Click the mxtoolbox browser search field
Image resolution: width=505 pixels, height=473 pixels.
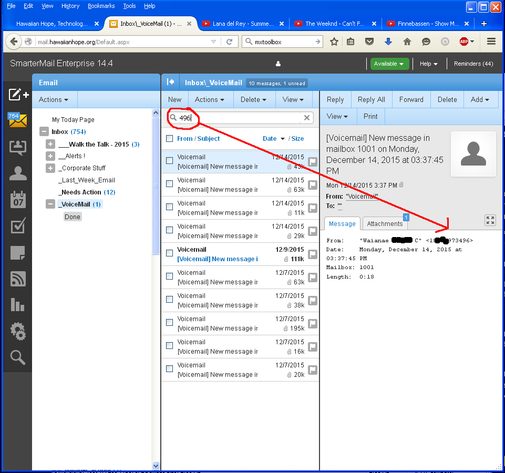point(282,42)
